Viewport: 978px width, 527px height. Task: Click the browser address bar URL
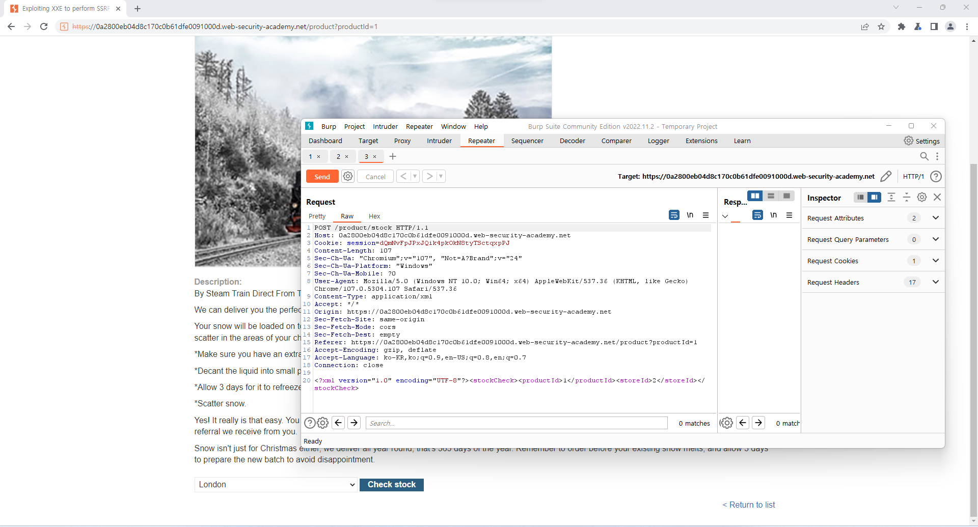225,26
